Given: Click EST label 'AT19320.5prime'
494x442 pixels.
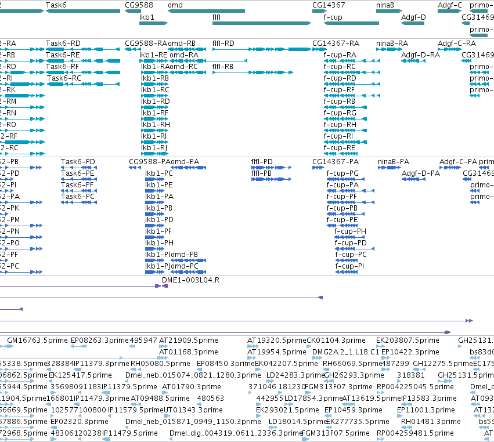Looking at the screenshot, I should 277,340.
